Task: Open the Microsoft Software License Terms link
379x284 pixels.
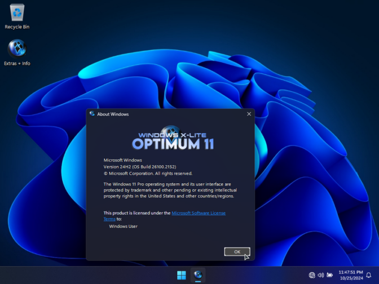Action: [199, 213]
